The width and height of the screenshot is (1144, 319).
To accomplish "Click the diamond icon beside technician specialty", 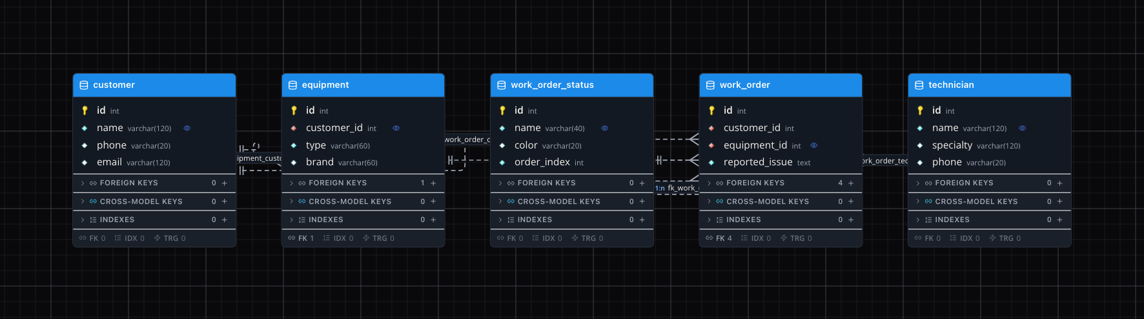I will [920, 146].
